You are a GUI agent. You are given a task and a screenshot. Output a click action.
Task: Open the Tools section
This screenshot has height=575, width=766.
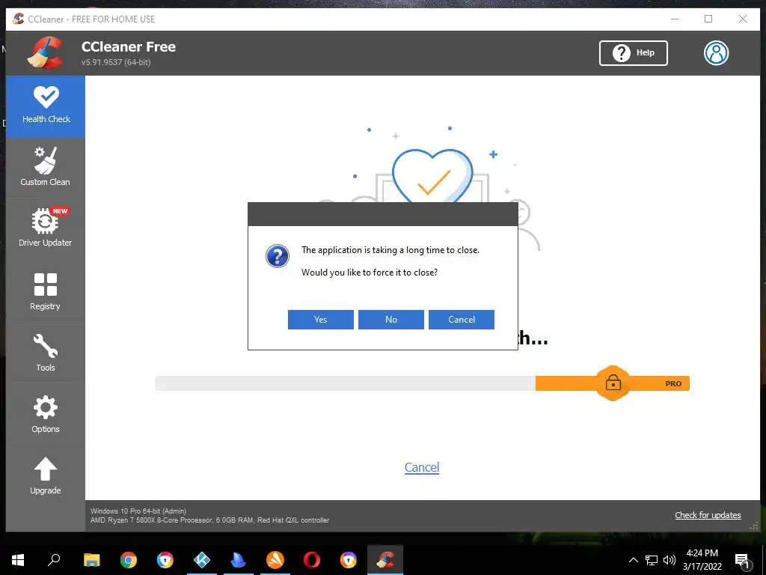click(46, 353)
